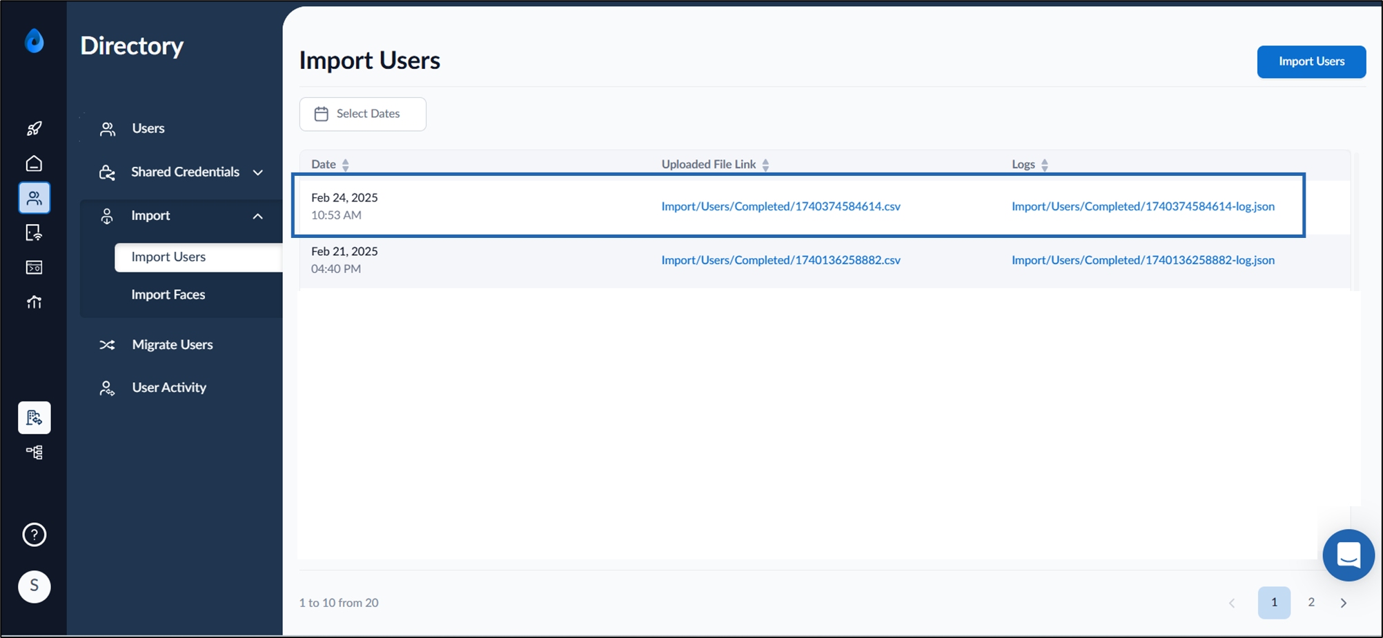Go to page 2 of results
Screen dimensions: 1383x638
point(1311,602)
